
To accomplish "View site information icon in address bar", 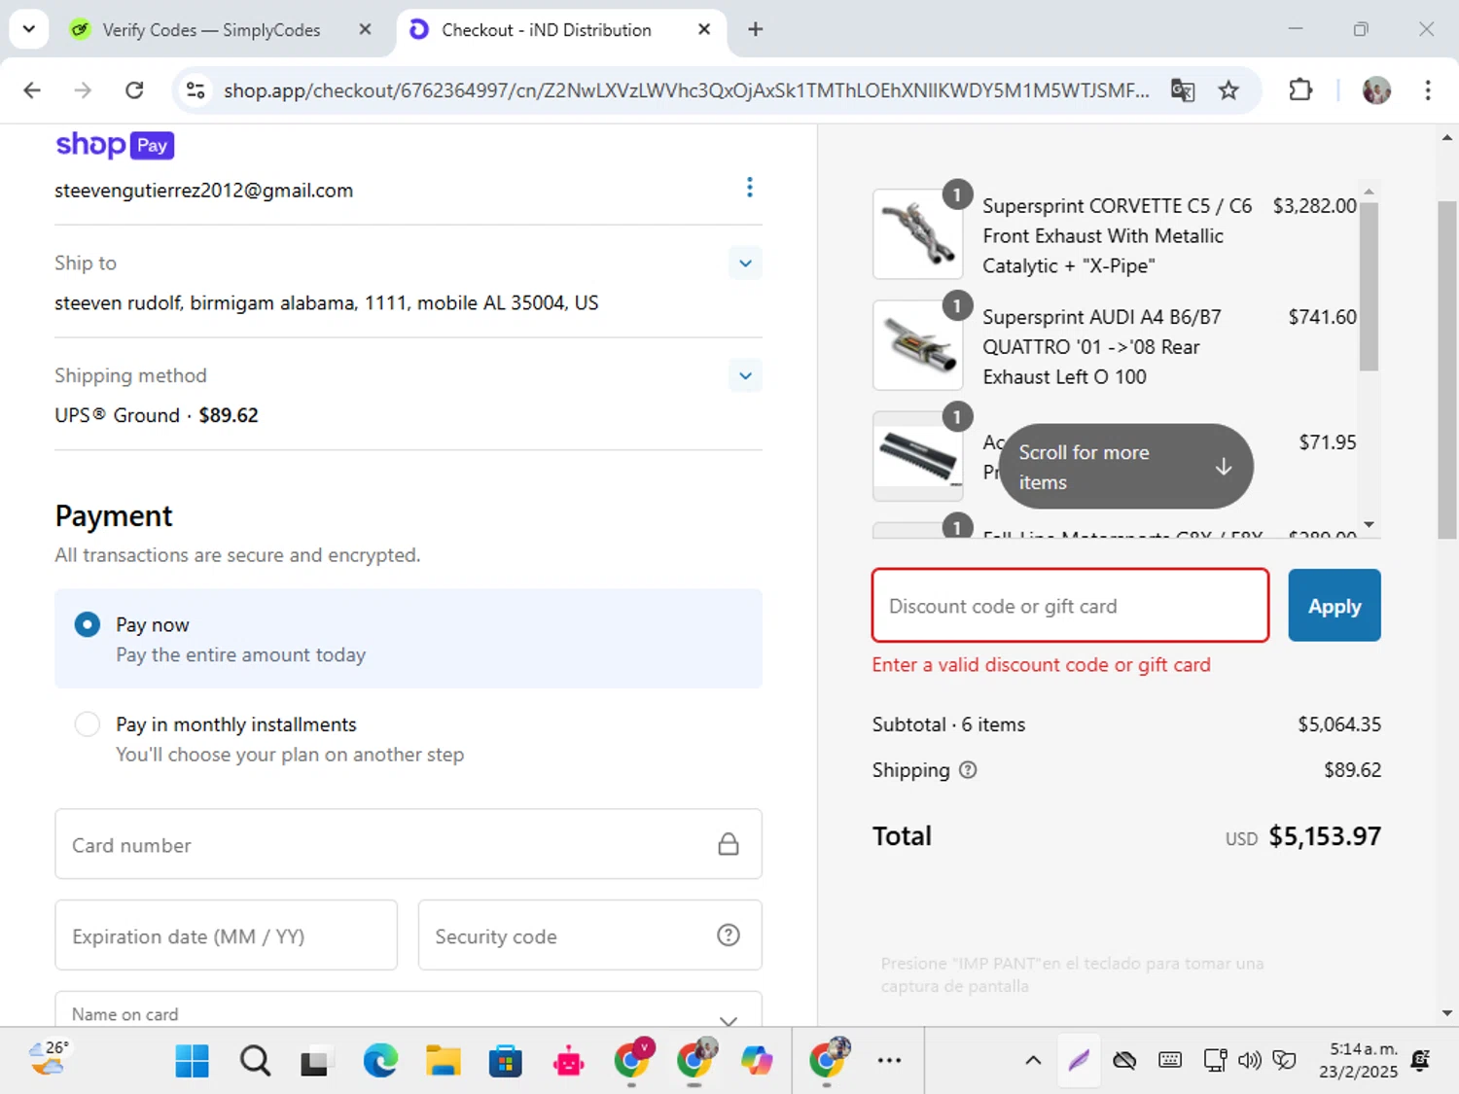I will coord(196,90).
